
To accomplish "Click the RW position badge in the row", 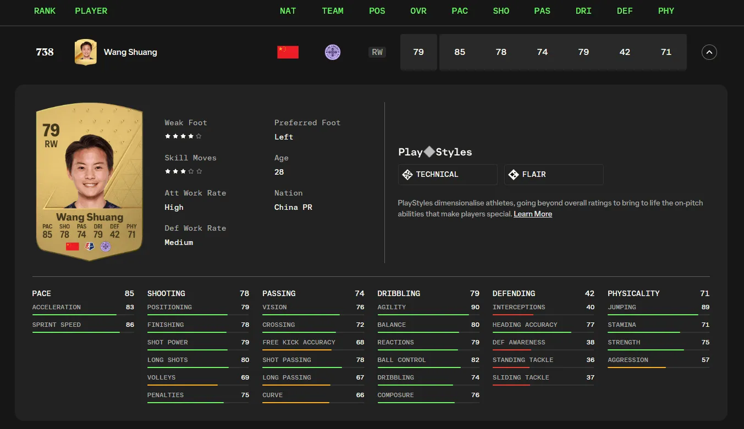I will point(377,52).
